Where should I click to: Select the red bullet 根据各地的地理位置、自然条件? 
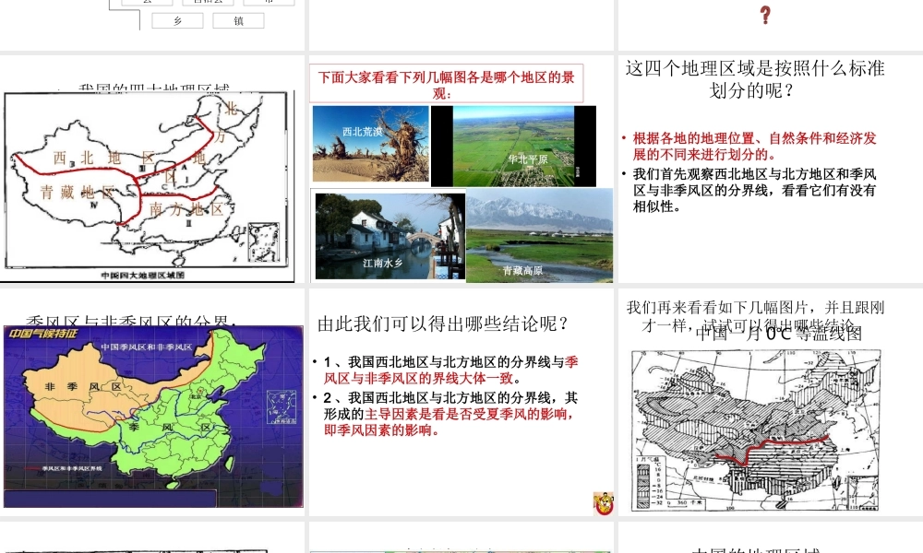point(754,147)
